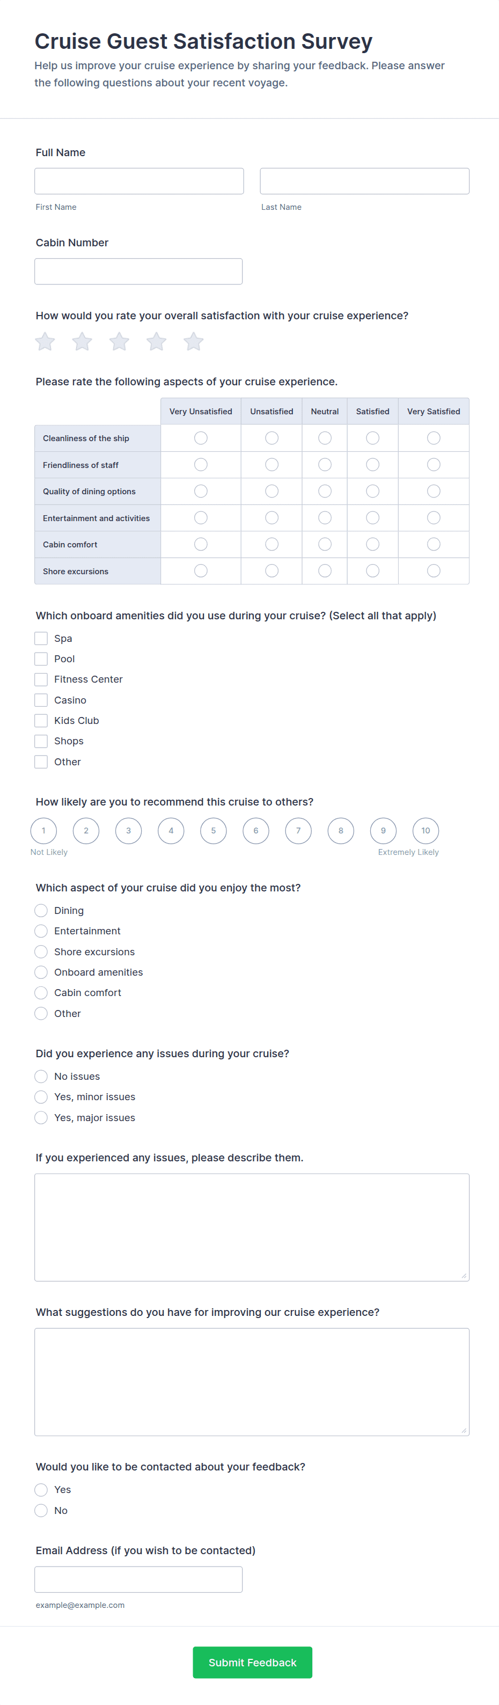This screenshot has width=499, height=1705.
Task: Tick the Fitness Center checkbox
Action: tap(41, 679)
